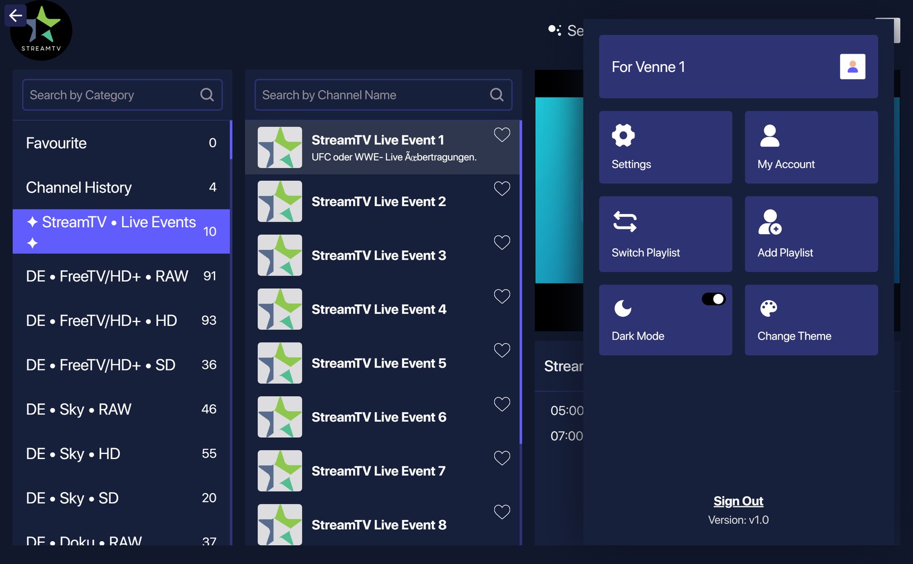Click StreamTV Live Event 6 thumbnail
This screenshot has width=913, height=564.
tap(280, 417)
